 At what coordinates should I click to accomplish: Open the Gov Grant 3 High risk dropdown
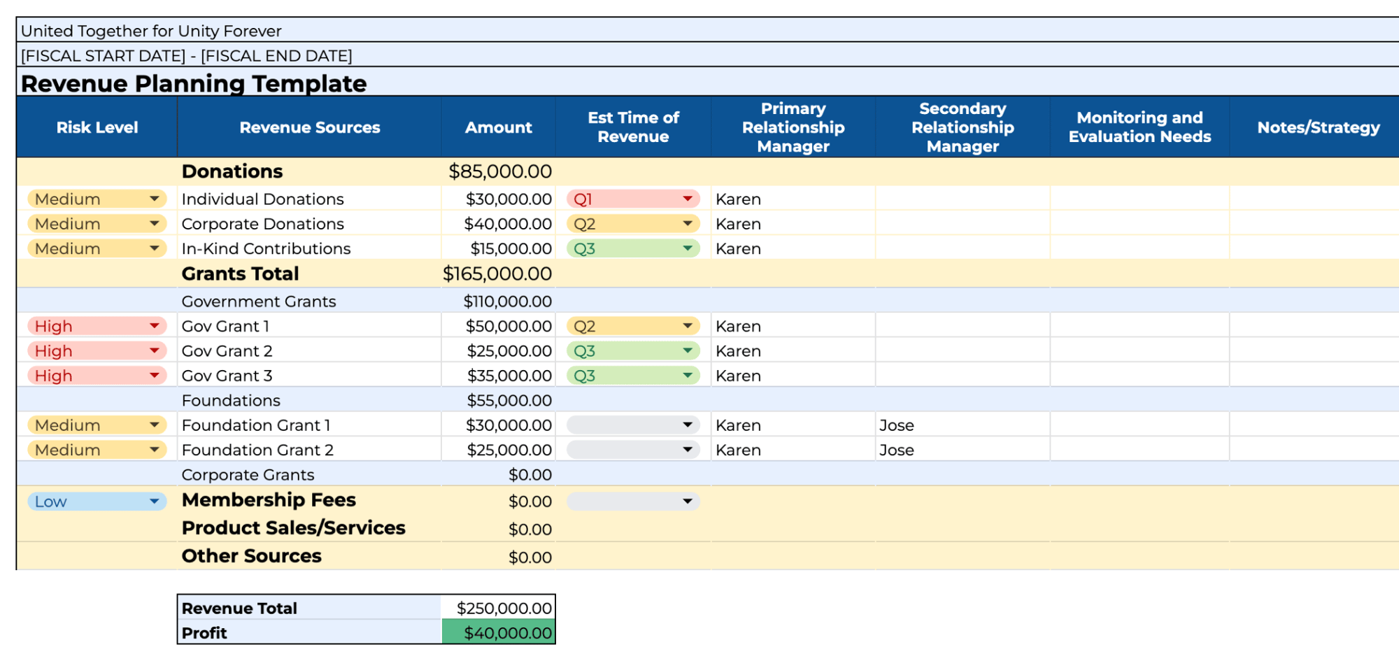click(x=97, y=376)
